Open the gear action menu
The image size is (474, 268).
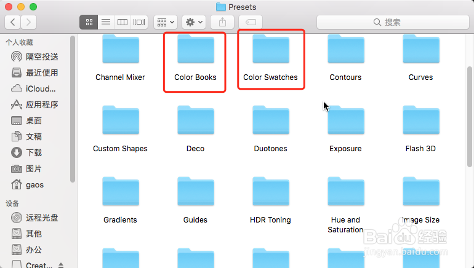pos(194,22)
